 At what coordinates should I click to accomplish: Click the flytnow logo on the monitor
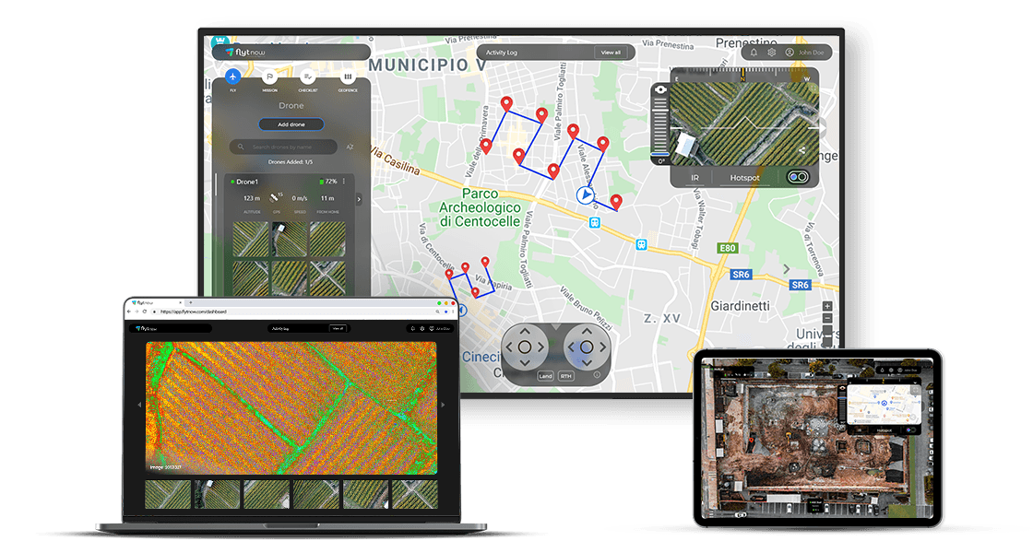tap(245, 52)
